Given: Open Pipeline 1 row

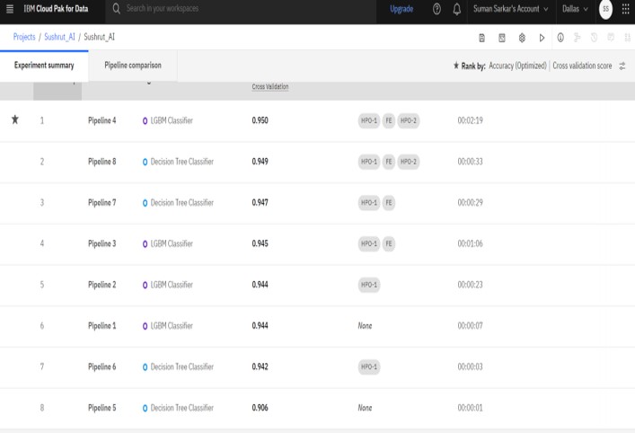Looking at the screenshot, I should coord(318,326).
